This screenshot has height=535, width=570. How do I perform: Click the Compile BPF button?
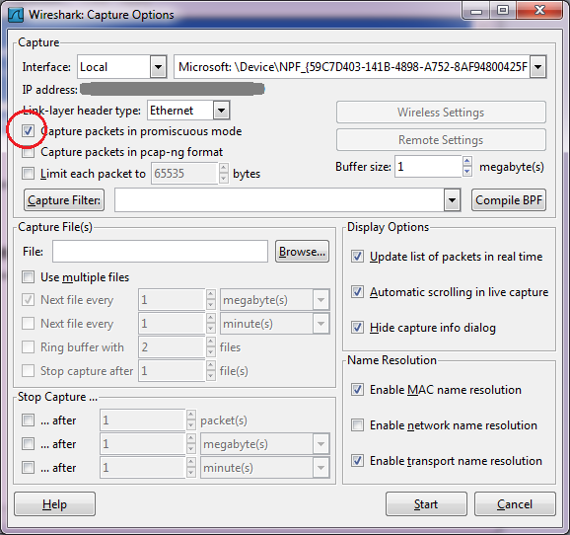(x=509, y=200)
